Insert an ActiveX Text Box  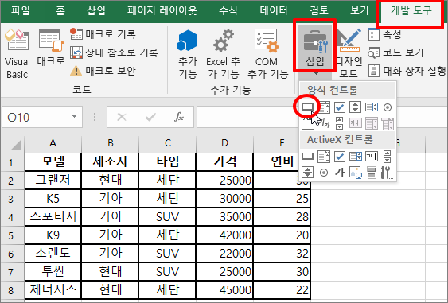372,156
